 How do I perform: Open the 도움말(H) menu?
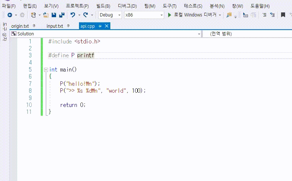tap(260, 6)
